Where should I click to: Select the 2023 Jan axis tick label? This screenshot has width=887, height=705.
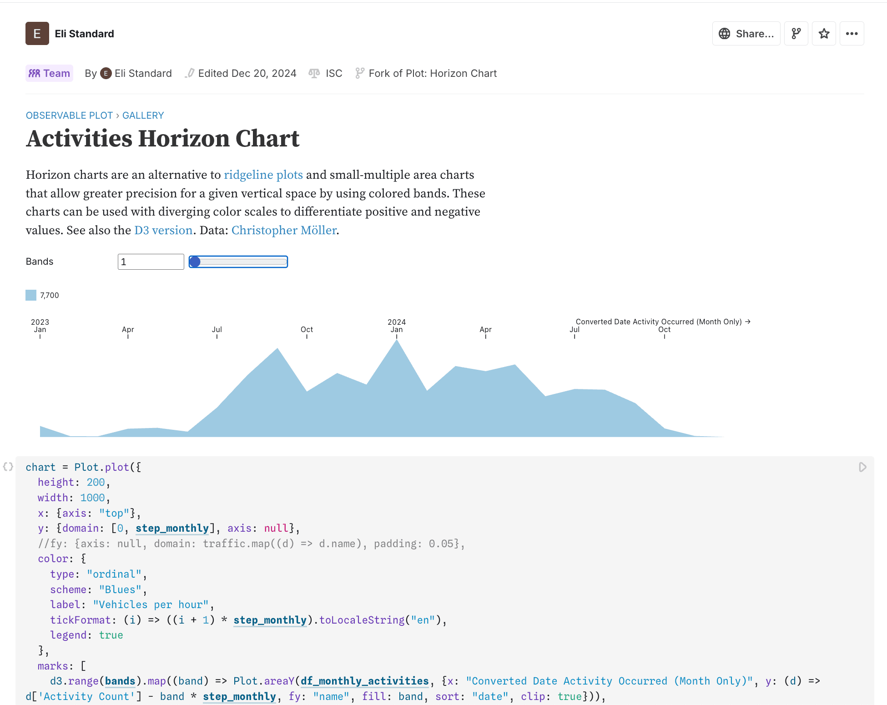tap(40, 326)
